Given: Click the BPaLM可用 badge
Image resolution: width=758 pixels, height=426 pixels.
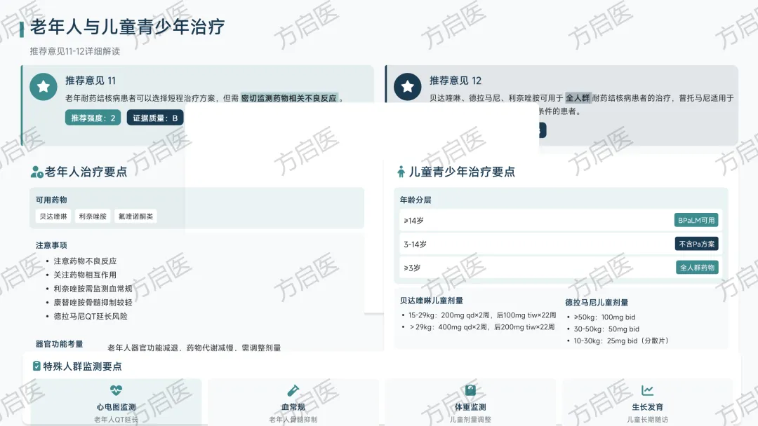Looking at the screenshot, I should [696, 221].
